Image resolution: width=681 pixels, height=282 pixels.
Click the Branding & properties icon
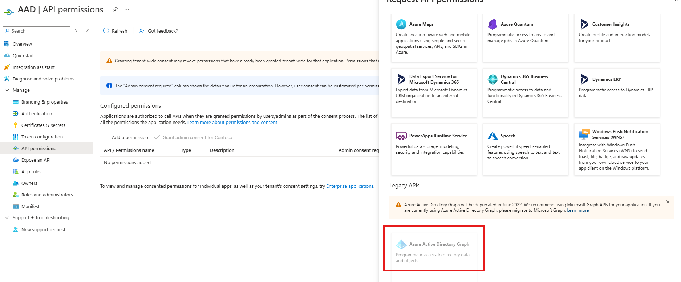pos(16,102)
